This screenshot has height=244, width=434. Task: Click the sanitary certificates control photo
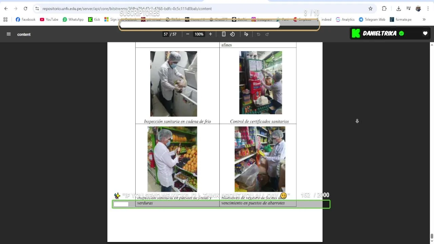(x=260, y=83)
